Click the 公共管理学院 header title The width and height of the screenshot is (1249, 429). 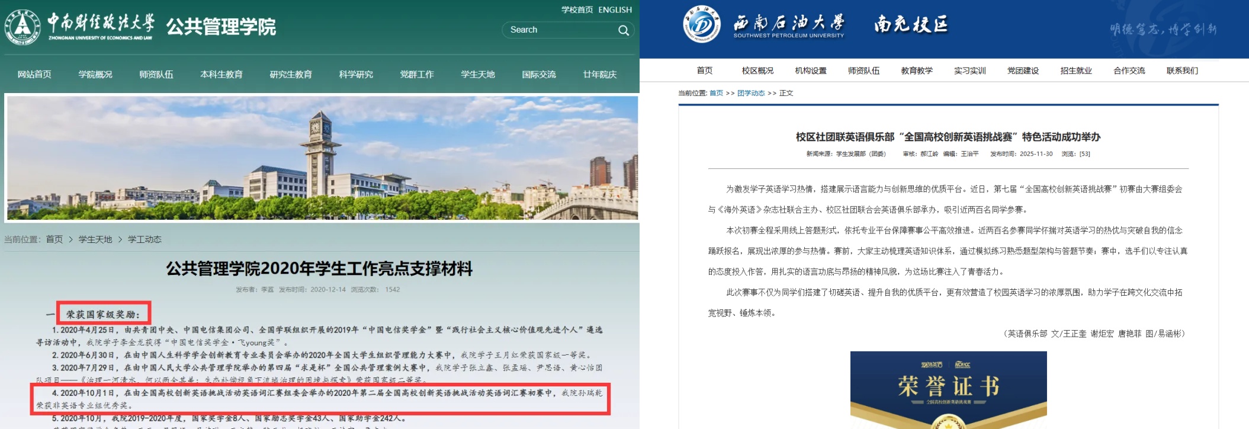221,27
